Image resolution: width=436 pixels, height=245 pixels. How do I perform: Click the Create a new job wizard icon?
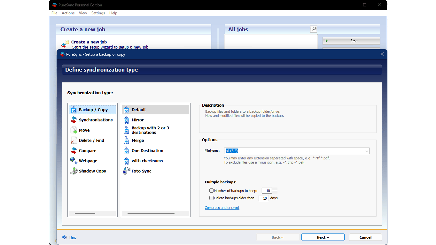65,44
